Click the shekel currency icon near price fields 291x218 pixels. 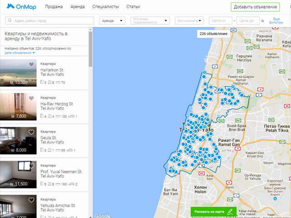point(262,21)
